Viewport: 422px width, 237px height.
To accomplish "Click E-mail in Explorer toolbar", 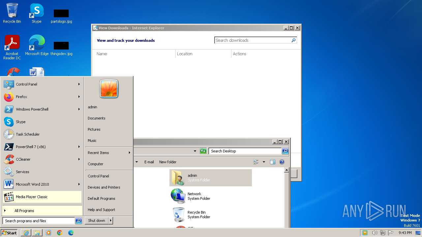I will pyautogui.click(x=149, y=162).
